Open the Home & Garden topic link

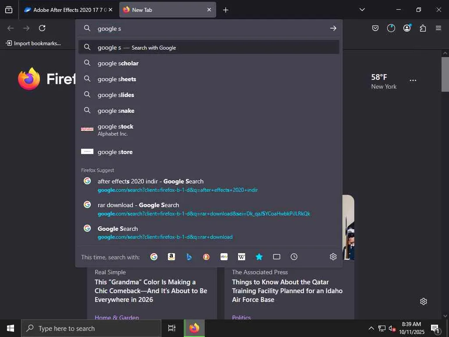[117, 317]
